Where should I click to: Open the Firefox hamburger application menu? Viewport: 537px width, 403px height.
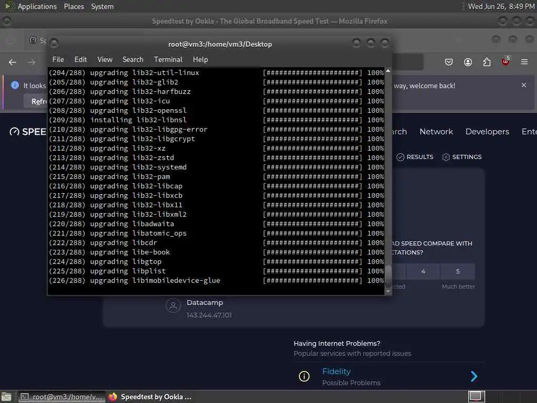coord(524,62)
